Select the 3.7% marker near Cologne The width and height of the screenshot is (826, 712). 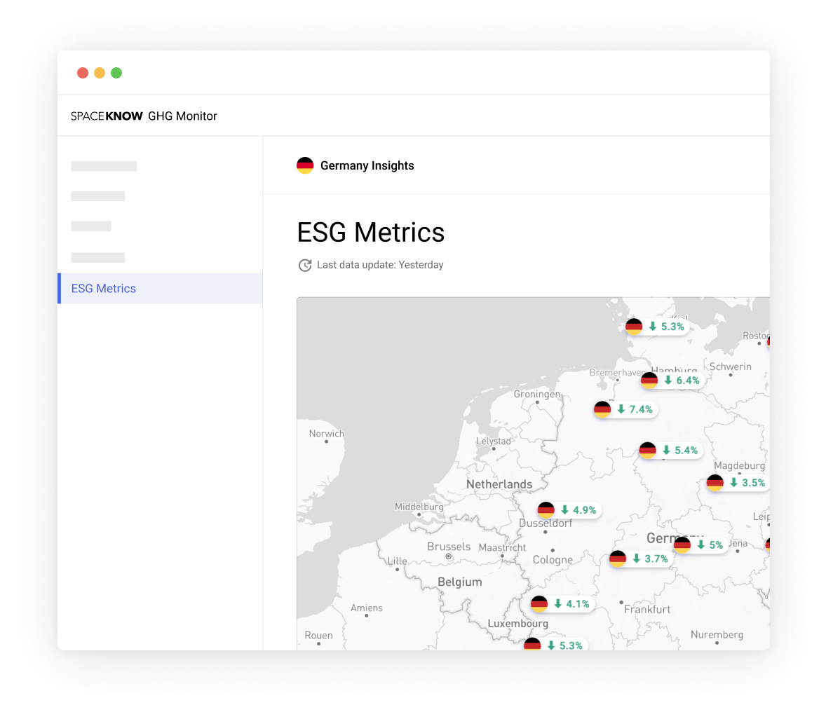(x=639, y=559)
